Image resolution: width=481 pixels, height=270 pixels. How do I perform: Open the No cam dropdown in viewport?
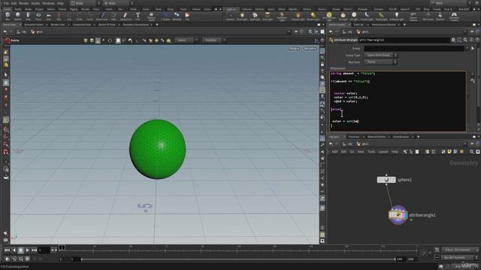coord(310,49)
